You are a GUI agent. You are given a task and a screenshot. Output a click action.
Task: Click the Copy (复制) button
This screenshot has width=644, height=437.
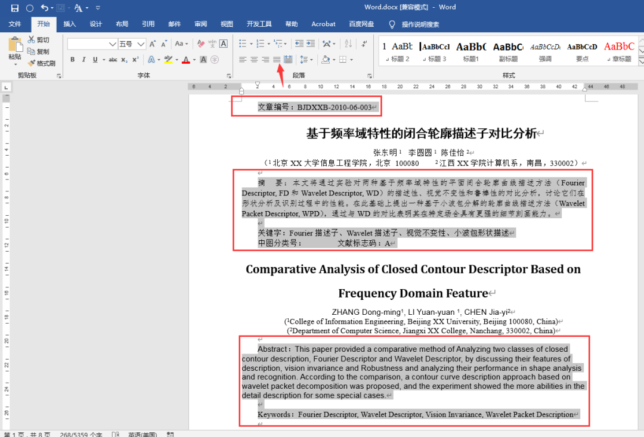point(39,51)
